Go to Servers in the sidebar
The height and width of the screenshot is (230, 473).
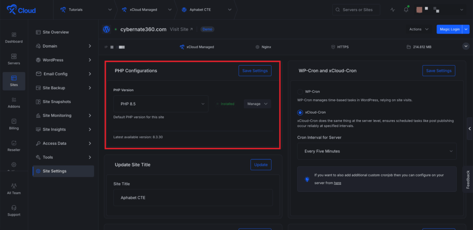[13, 59]
